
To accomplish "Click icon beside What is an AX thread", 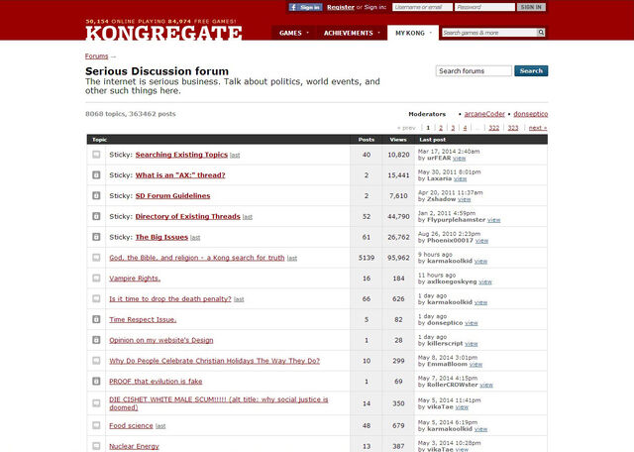I will (x=96, y=174).
